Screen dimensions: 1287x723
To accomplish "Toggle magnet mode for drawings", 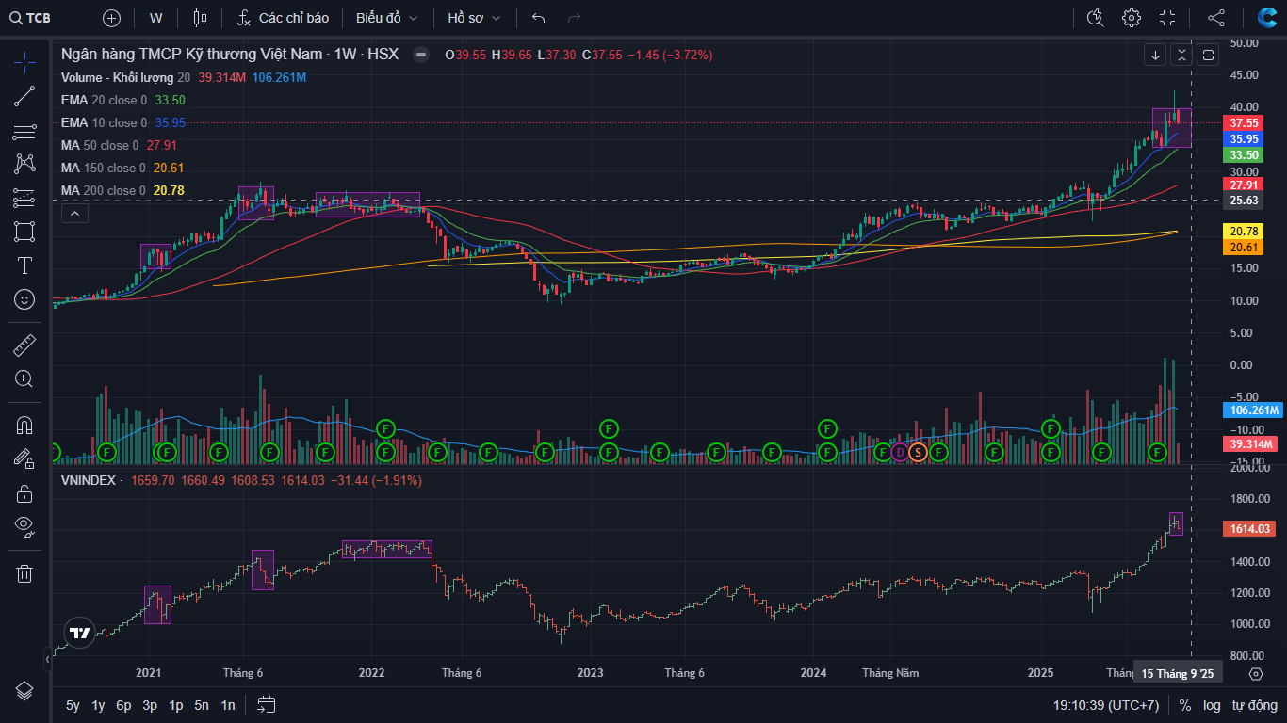I will [x=24, y=425].
